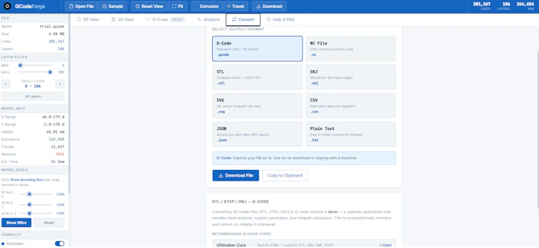
Task: Click the file size value 4.88 MB
Action: point(57,34)
